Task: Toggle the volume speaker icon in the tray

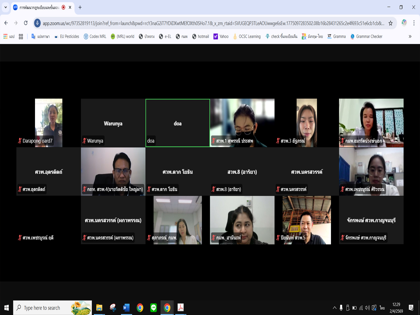Action: click(367, 308)
